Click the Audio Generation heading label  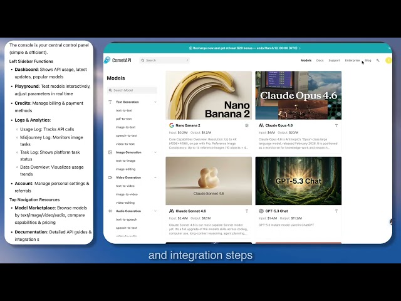[x=128, y=211]
